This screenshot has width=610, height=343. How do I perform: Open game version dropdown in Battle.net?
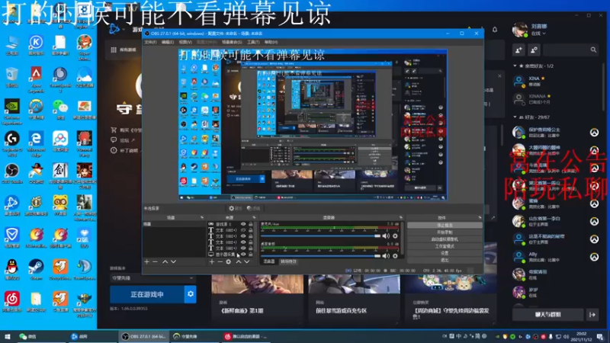[152, 278]
